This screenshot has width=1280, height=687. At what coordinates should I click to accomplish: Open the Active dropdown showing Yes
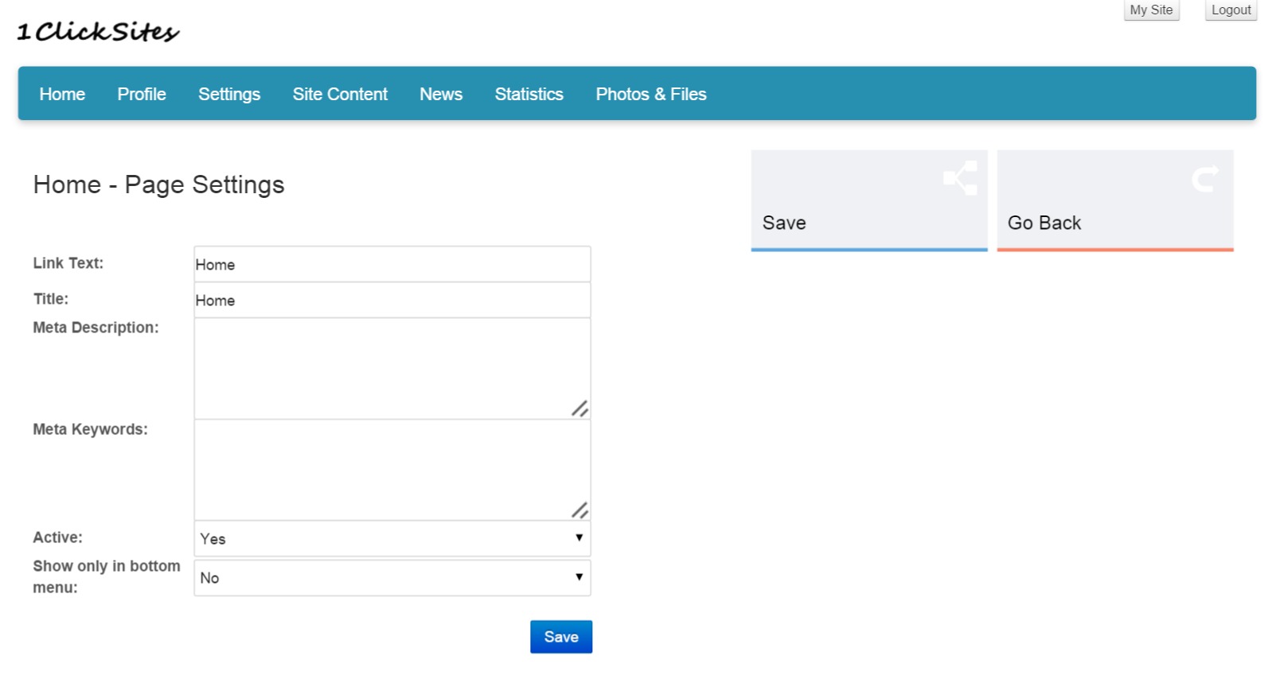392,538
